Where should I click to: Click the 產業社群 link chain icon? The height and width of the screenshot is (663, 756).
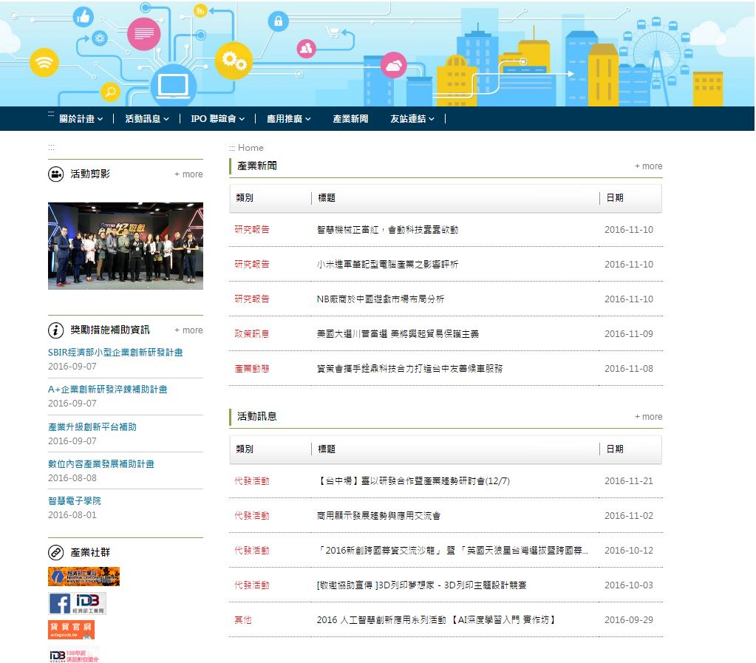coord(56,552)
